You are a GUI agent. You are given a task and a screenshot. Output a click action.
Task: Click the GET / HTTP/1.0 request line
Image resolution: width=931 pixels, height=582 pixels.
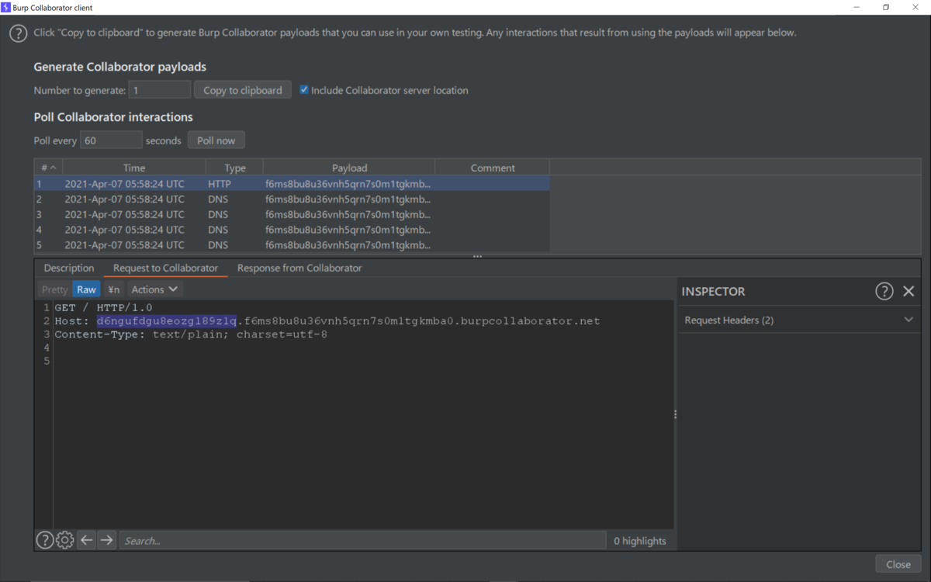[103, 308]
